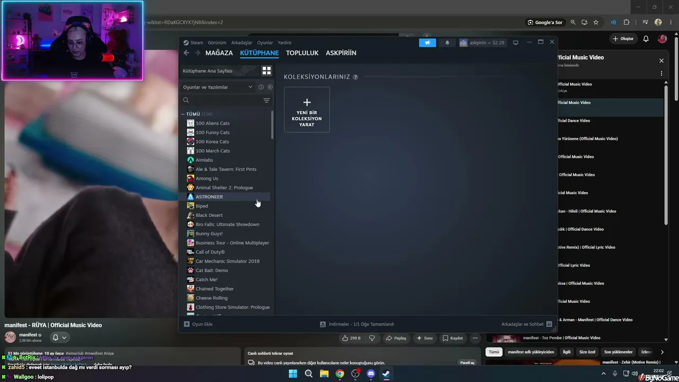
Task: Switch Steam to Big Picture mode
Action: (x=515, y=42)
